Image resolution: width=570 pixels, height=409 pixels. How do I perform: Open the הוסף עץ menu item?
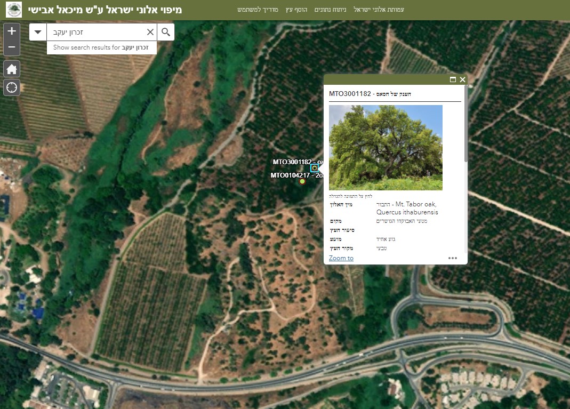click(x=296, y=10)
